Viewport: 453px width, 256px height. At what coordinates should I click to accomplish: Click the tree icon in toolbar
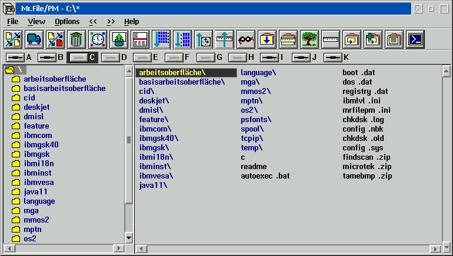(x=309, y=39)
